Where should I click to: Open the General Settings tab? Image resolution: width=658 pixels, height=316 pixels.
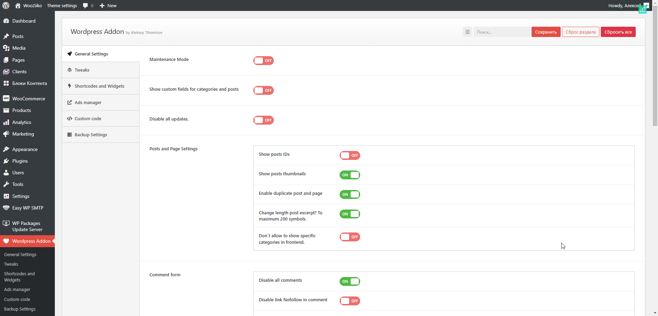pyautogui.click(x=101, y=54)
